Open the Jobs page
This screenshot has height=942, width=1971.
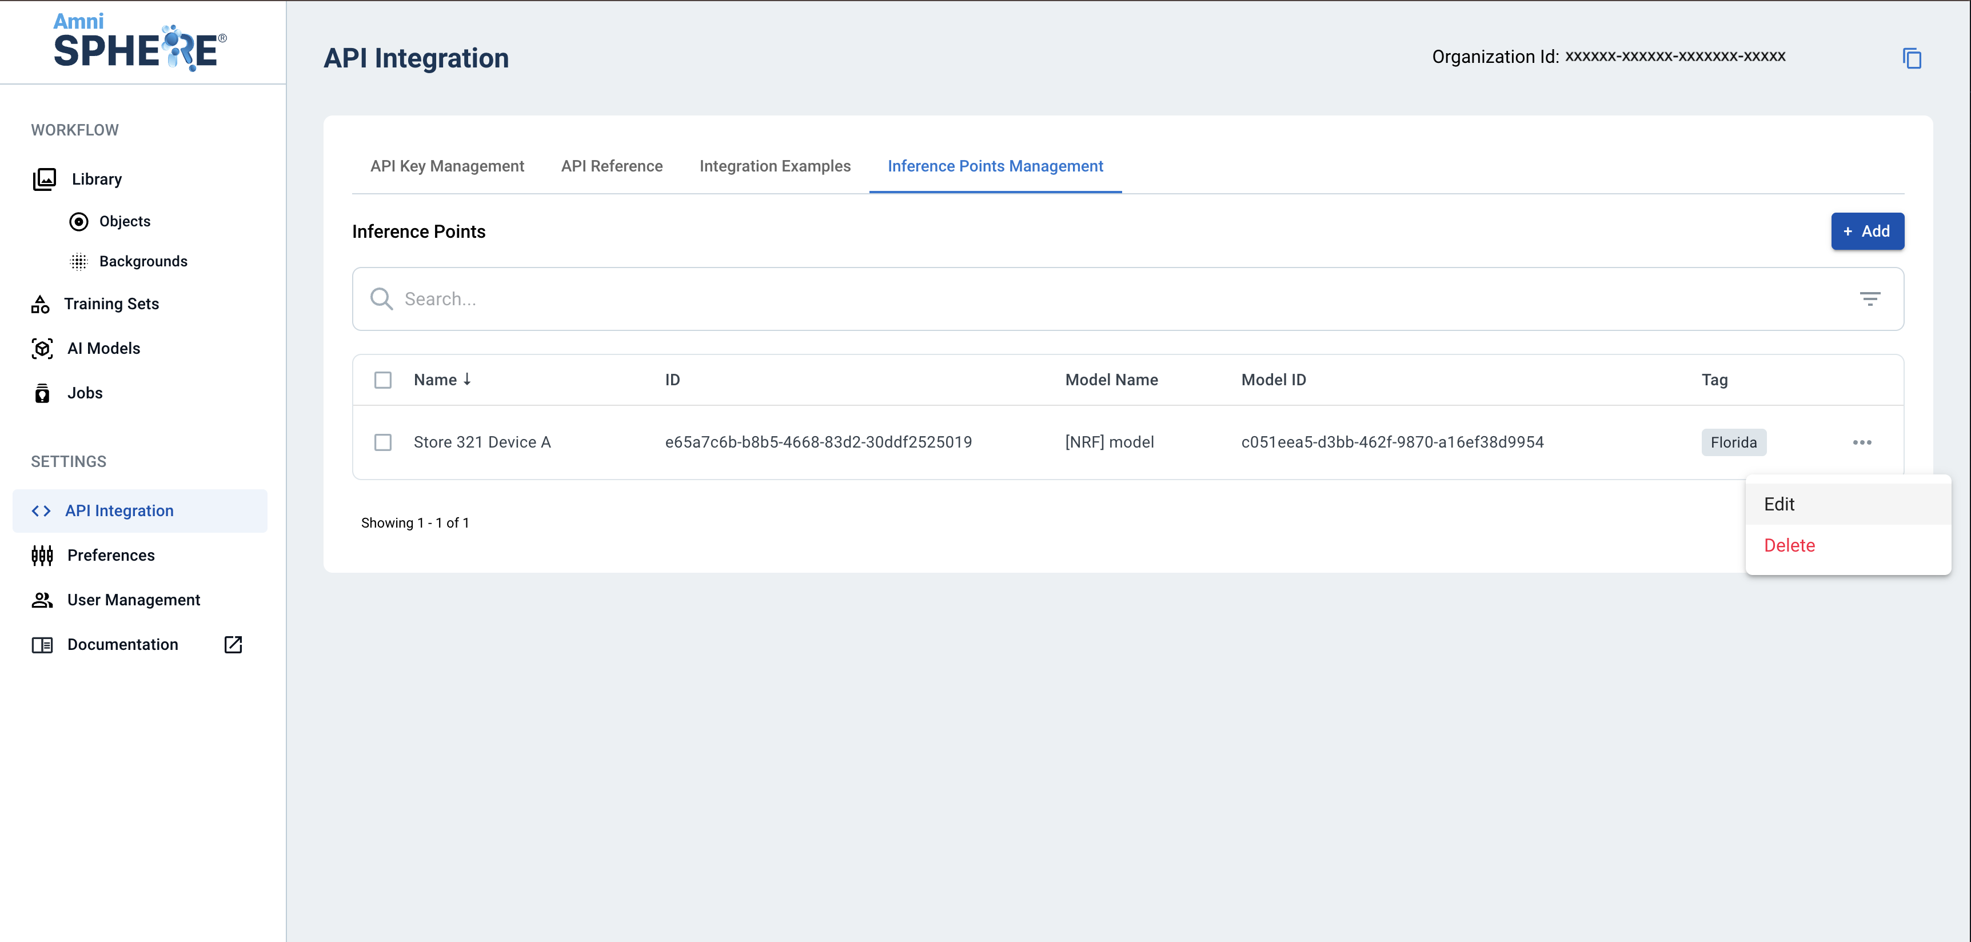tap(84, 393)
